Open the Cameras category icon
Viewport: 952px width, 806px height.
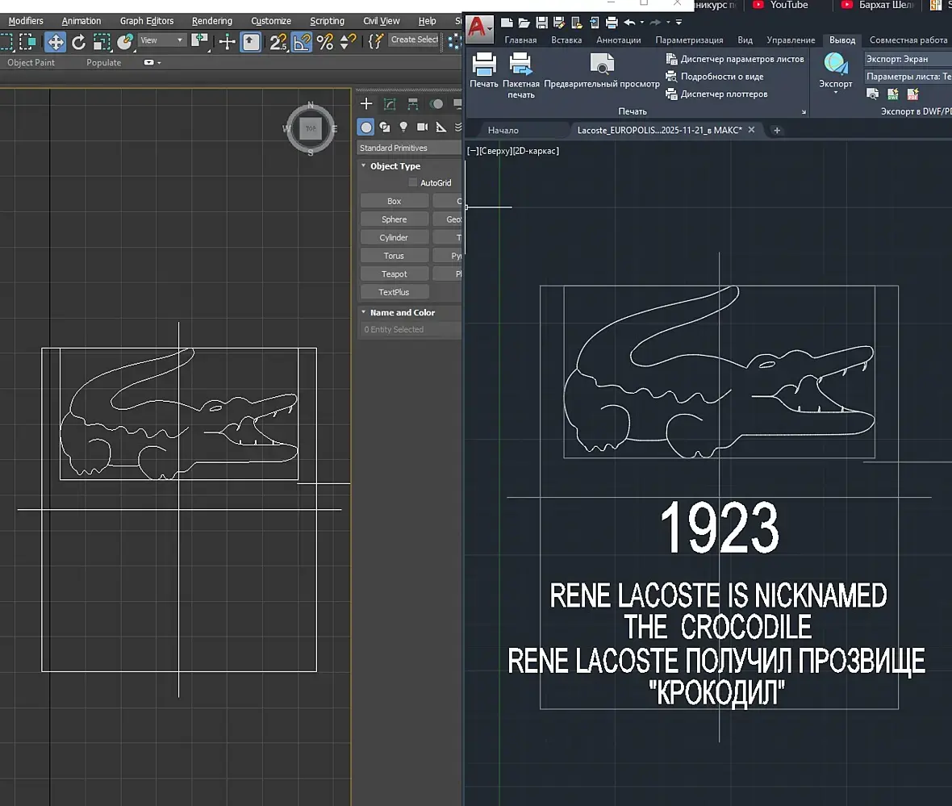pyautogui.click(x=422, y=127)
